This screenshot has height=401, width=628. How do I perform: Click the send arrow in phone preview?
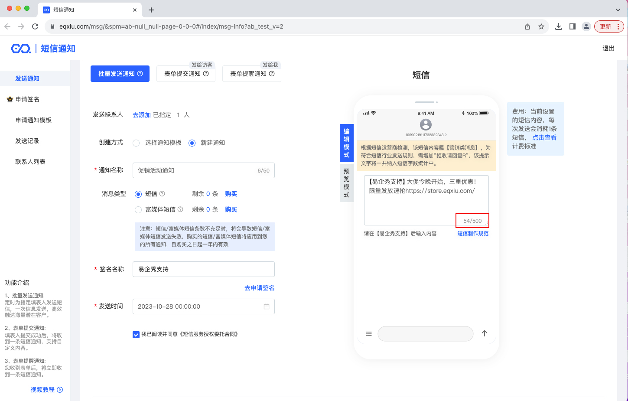pos(485,333)
